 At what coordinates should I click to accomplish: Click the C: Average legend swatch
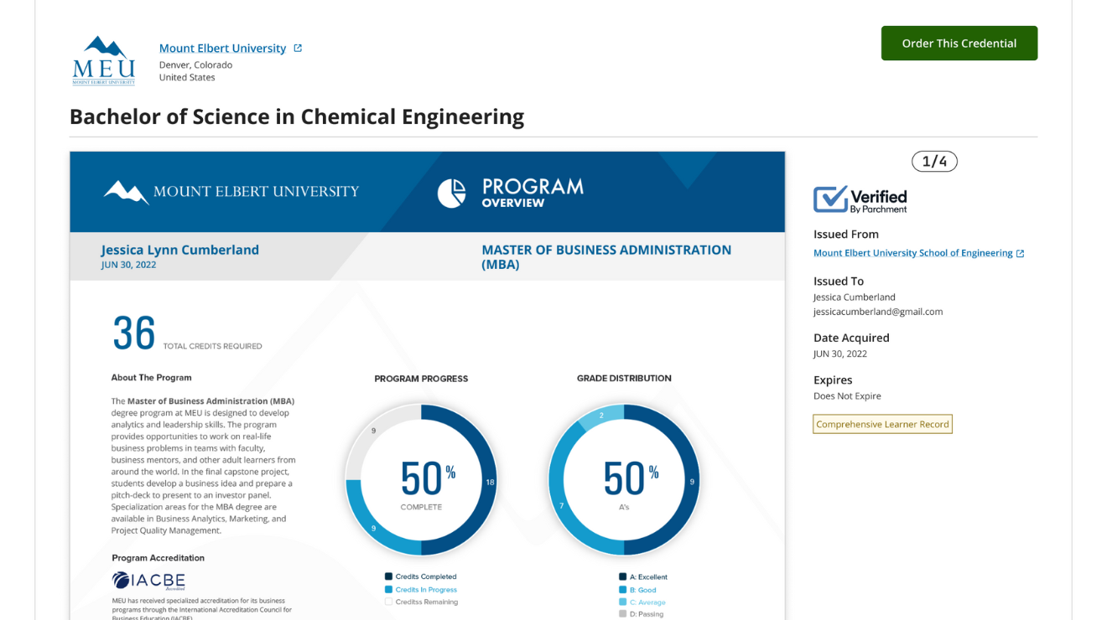point(622,602)
